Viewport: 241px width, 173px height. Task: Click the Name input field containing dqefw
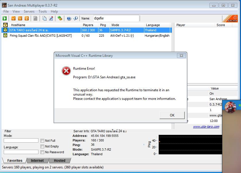(x=116, y=18)
